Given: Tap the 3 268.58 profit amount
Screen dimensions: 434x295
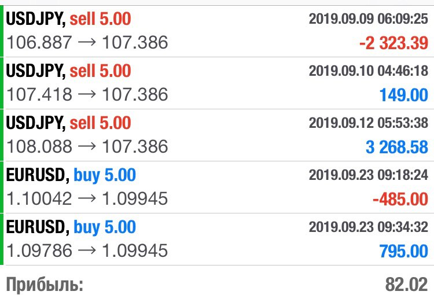Looking at the screenshot, I should [x=397, y=147].
